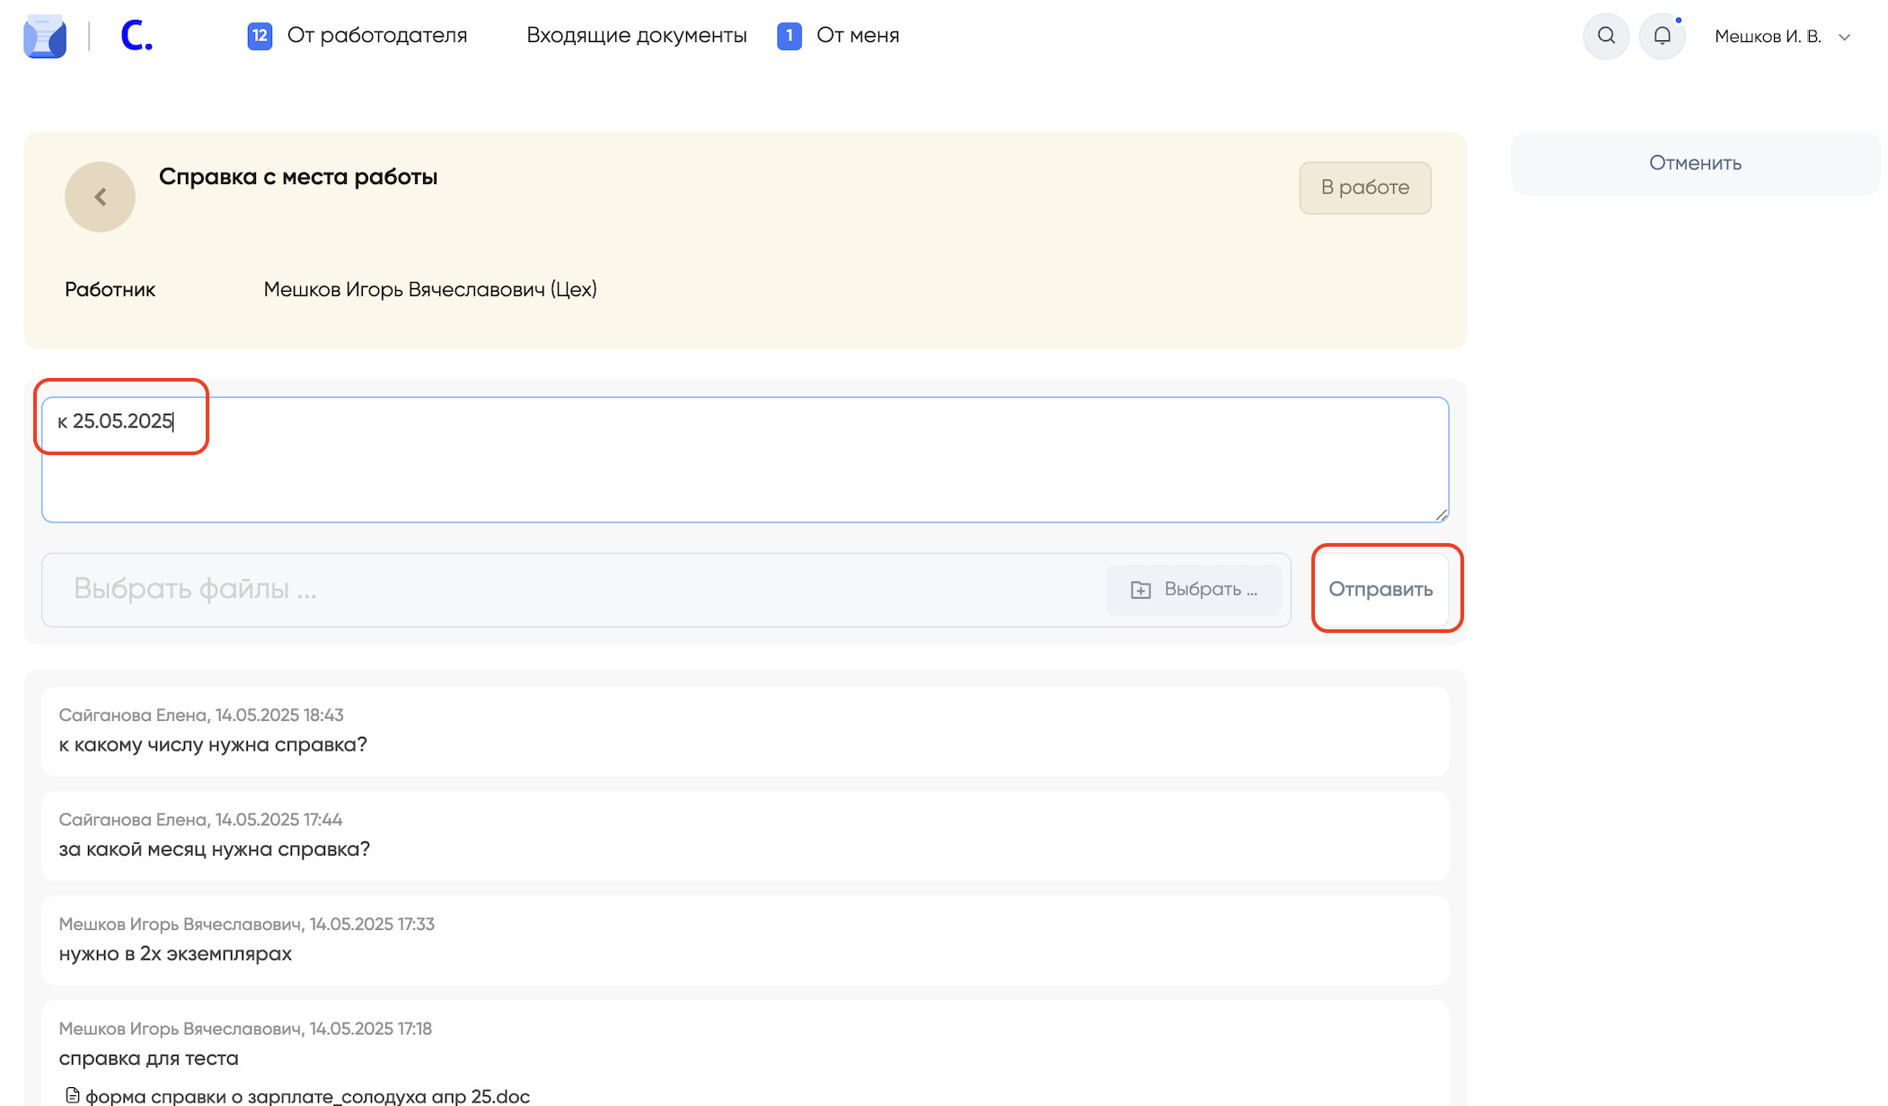Go back with the round arrow button
The width and height of the screenshot is (1888, 1106).
click(x=100, y=197)
